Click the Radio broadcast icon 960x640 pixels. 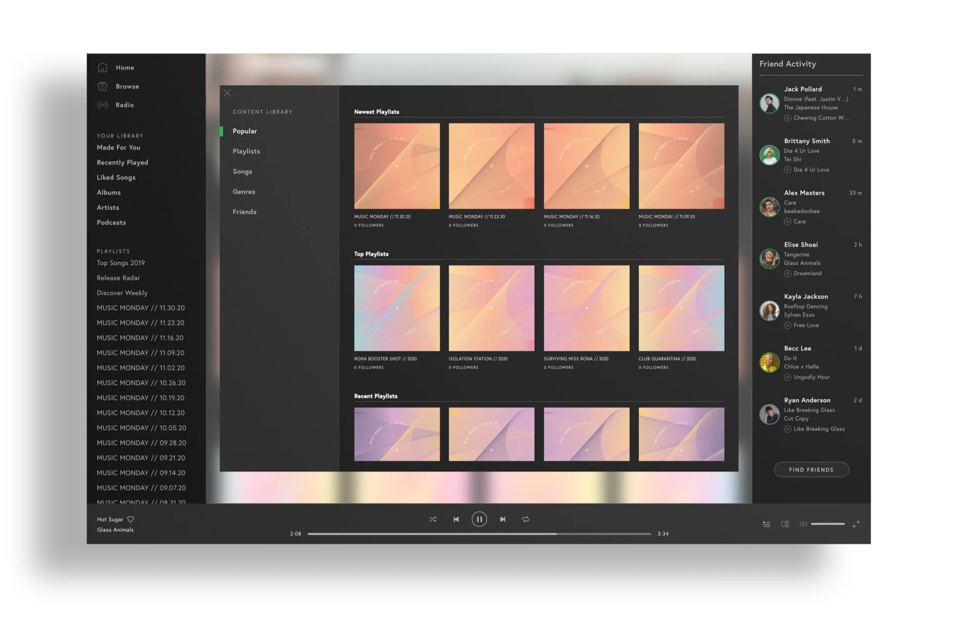click(x=102, y=105)
